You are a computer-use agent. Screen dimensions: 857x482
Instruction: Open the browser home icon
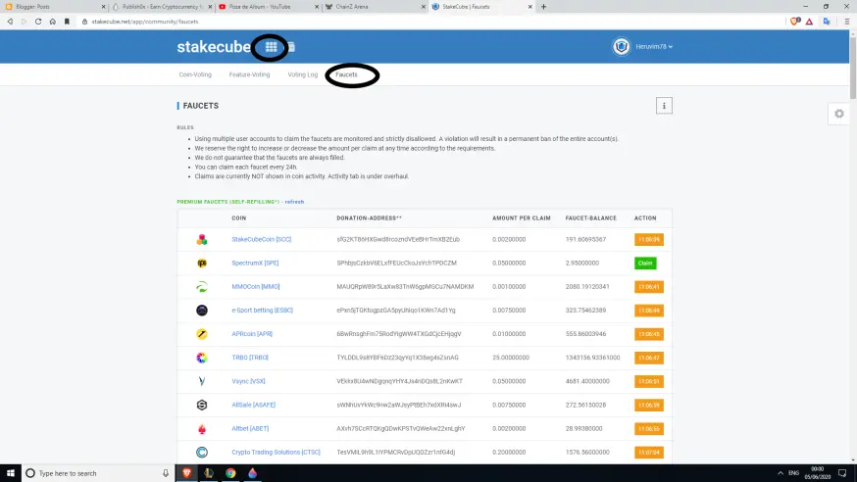(x=53, y=22)
